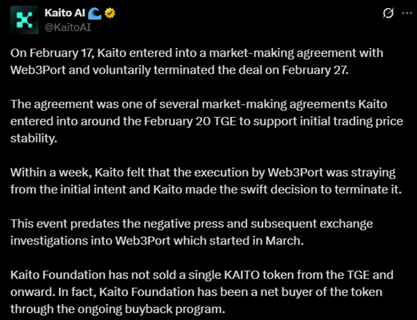Click the paragraph starting "Kaito Foundation has not sold"
The image size is (417, 320).
pyautogui.click(x=201, y=291)
